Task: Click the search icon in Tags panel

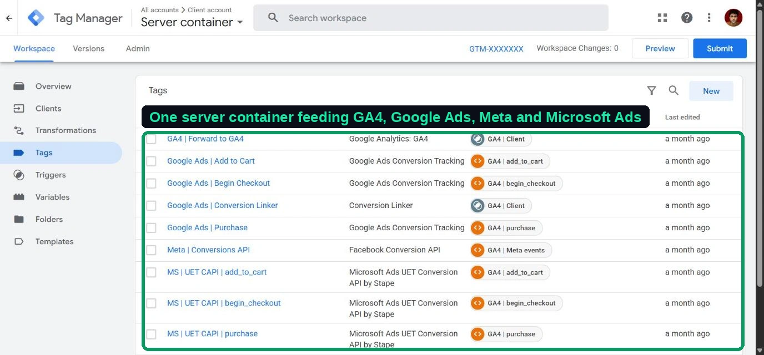Action: 673,90
